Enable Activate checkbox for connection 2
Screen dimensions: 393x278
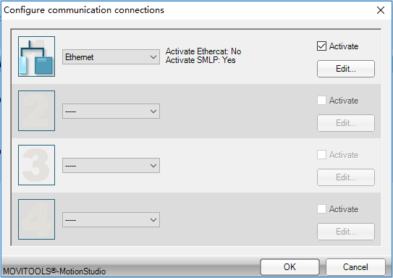(321, 101)
